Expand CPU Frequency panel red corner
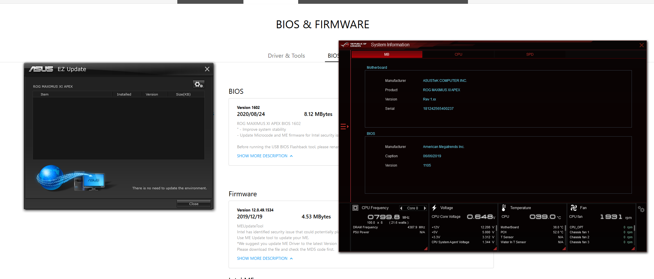This screenshot has width=654, height=279. 426,248
